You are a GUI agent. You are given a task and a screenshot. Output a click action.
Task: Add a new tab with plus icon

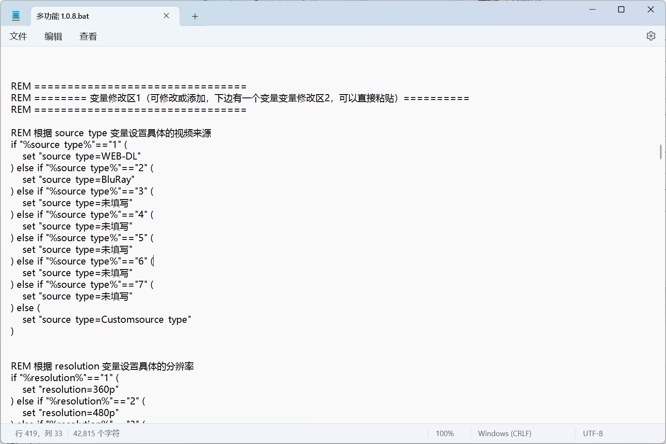(x=195, y=17)
